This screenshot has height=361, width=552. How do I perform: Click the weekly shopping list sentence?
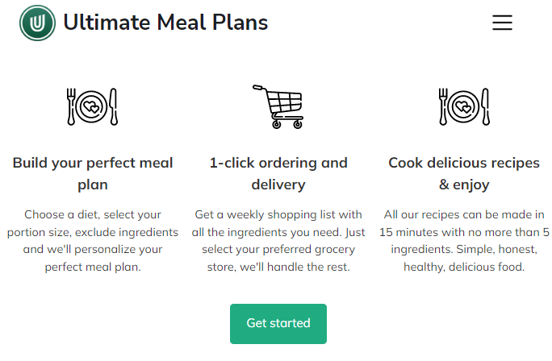(x=278, y=222)
